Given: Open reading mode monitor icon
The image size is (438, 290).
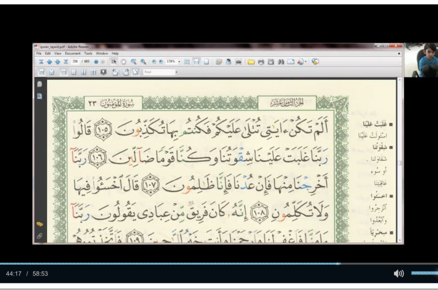Looking at the screenshot, I should [x=103, y=72].
